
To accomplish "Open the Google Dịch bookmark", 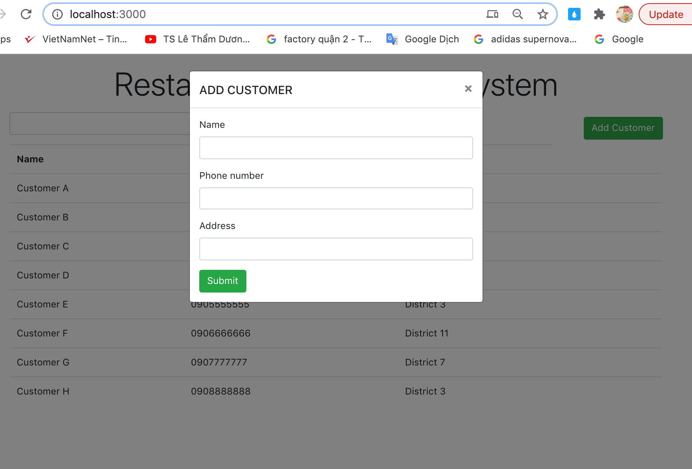I will [423, 39].
